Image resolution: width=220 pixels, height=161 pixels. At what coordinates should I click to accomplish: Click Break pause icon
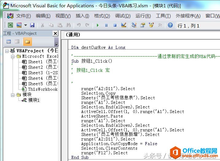click(x=106, y=25)
